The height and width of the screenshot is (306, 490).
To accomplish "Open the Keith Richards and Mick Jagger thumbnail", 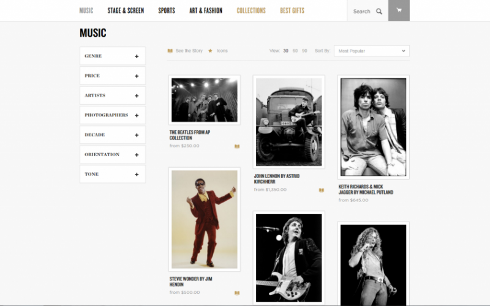I will [374, 127].
